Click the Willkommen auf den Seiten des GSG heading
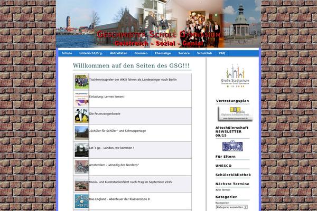 tap(131, 65)
